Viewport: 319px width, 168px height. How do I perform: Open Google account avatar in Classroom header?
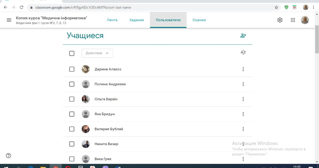pyautogui.click(x=305, y=20)
